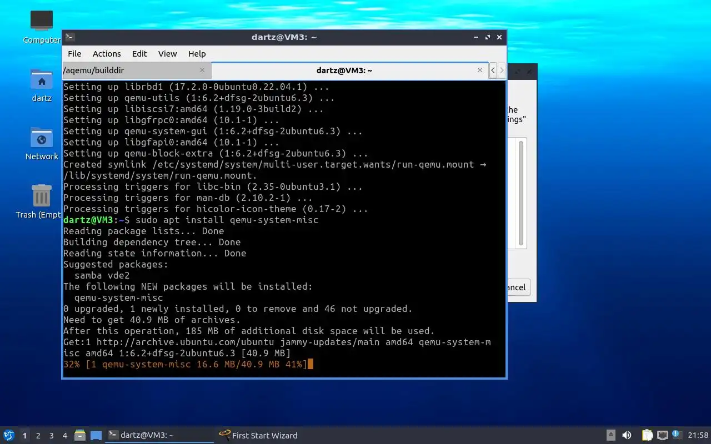Image resolution: width=711 pixels, height=444 pixels.
Task: Switch to workspace 4
Action: 65,436
